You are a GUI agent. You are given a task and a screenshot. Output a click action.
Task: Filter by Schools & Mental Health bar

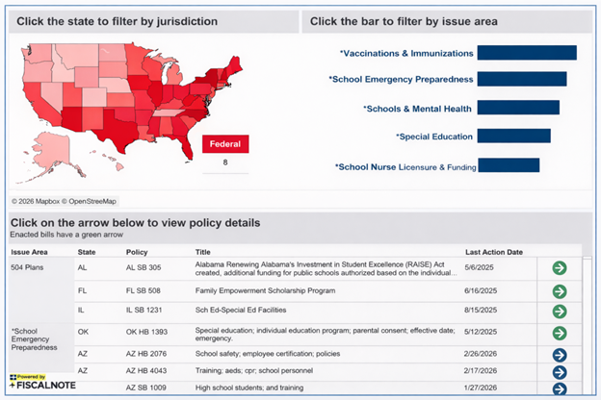pos(518,109)
